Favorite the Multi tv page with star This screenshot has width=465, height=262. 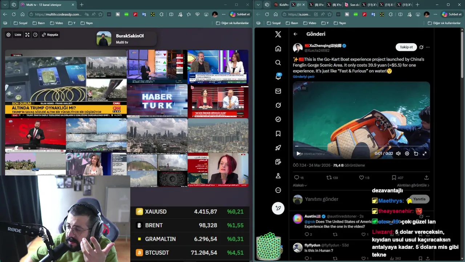(x=100, y=14)
